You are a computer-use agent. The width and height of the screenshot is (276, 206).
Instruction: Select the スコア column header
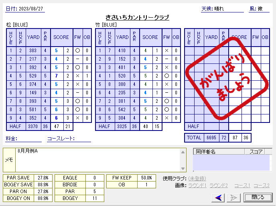coord(255,151)
